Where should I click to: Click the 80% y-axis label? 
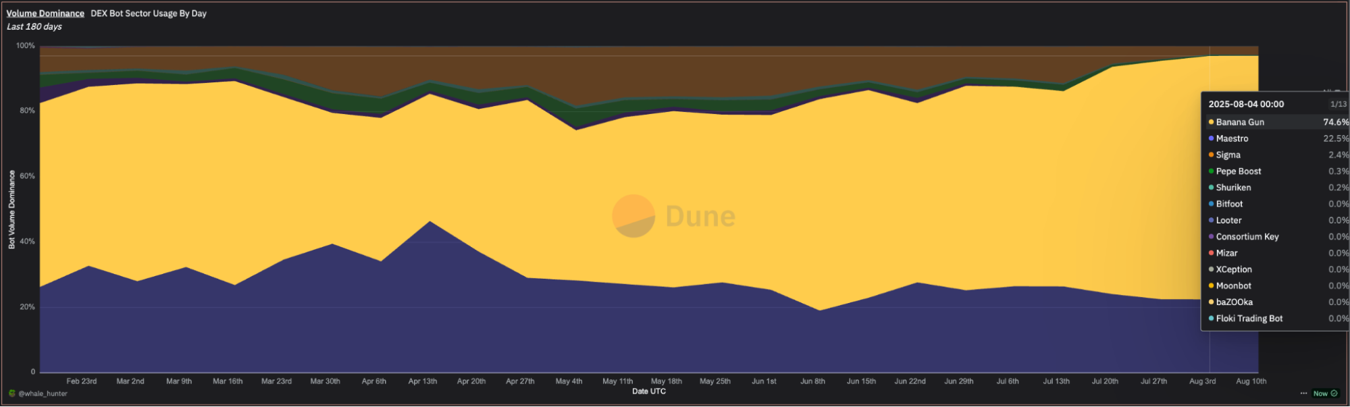click(27, 111)
